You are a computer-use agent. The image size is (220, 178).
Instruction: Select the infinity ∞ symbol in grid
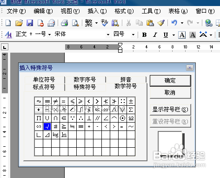pyautogui.click(x=106, y=110)
